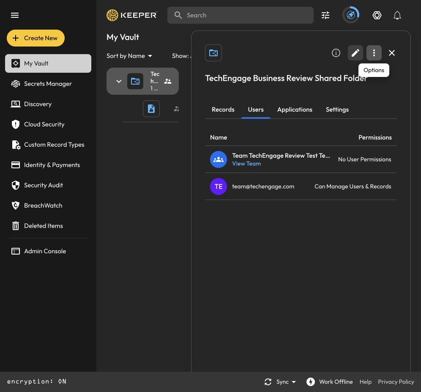The height and width of the screenshot is (392, 421).
Task: Open the notifications bell
Action: pyautogui.click(x=397, y=15)
